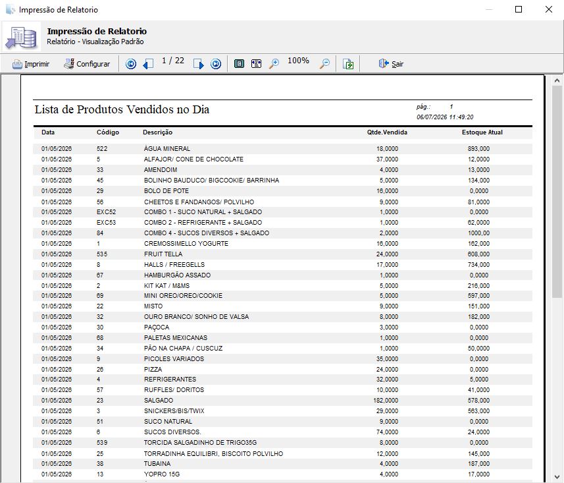The image size is (564, 483).
Task: Click the scrollbar down arrow
Action: coord(557,477)
